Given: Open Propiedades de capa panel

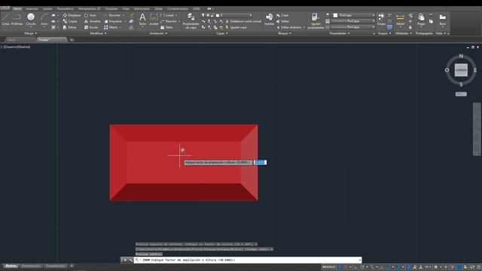Looking at the screenshot, I should [191, 21].
